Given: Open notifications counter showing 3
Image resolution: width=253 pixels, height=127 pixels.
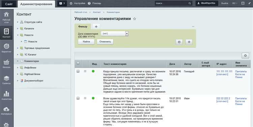Looking at the screenshot, I should [x=62, y=3].
